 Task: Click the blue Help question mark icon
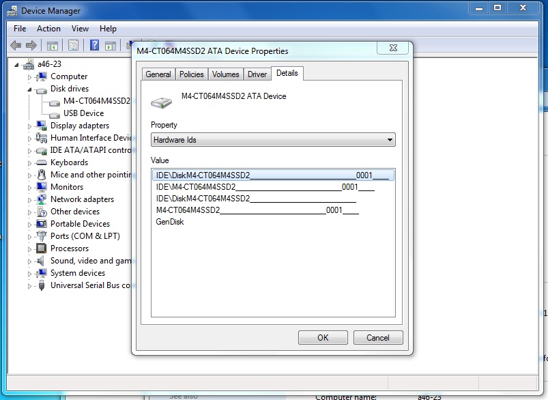point(94,45)
